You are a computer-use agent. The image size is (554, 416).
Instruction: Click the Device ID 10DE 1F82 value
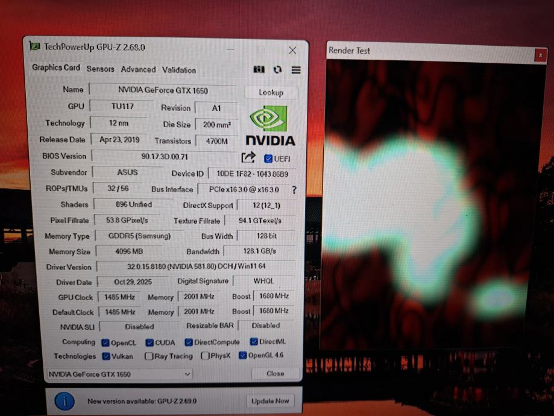click(x=252, y=174)
